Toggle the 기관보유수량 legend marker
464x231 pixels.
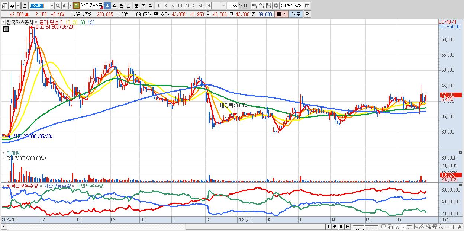pyautogui.click(x=41, y=186)
